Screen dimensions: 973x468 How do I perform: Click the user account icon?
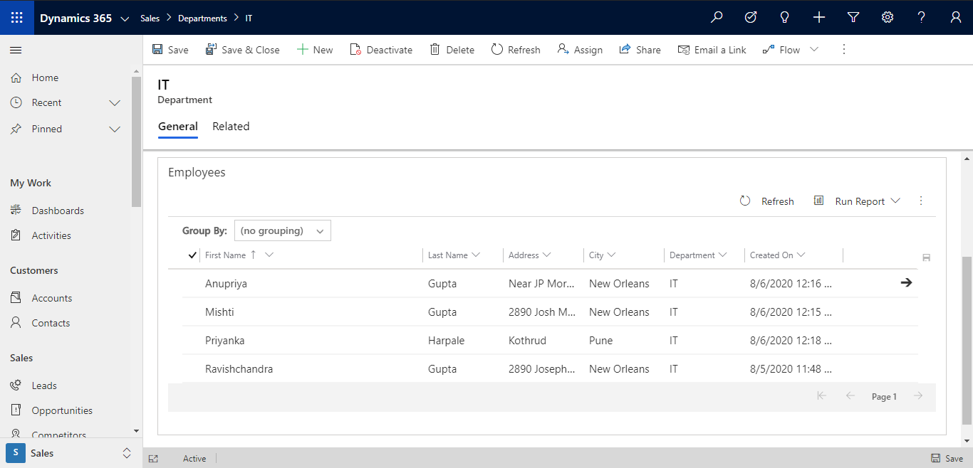pos(955,17)
